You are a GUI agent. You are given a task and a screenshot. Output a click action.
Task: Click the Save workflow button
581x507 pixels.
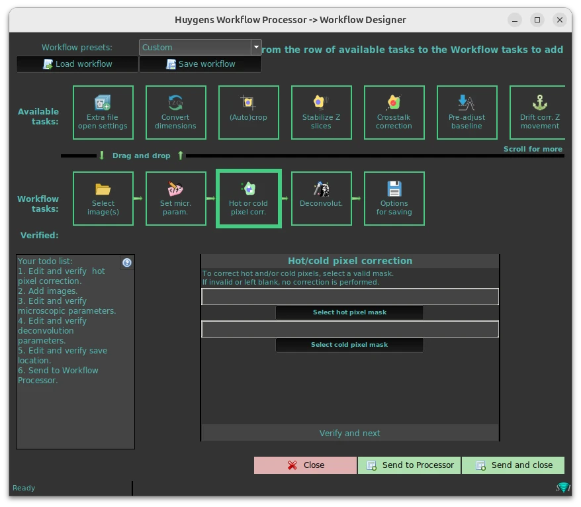(200, 64)
